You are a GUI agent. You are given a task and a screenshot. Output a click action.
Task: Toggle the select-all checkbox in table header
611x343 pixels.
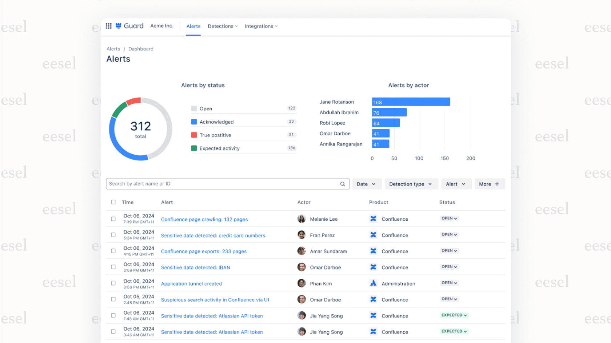tap(113, 202)
